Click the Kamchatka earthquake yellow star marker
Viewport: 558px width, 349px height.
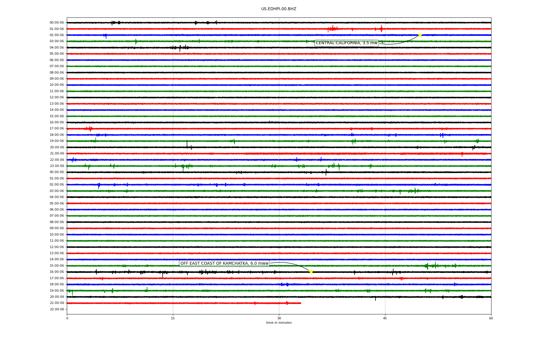(x=311, y=272)
